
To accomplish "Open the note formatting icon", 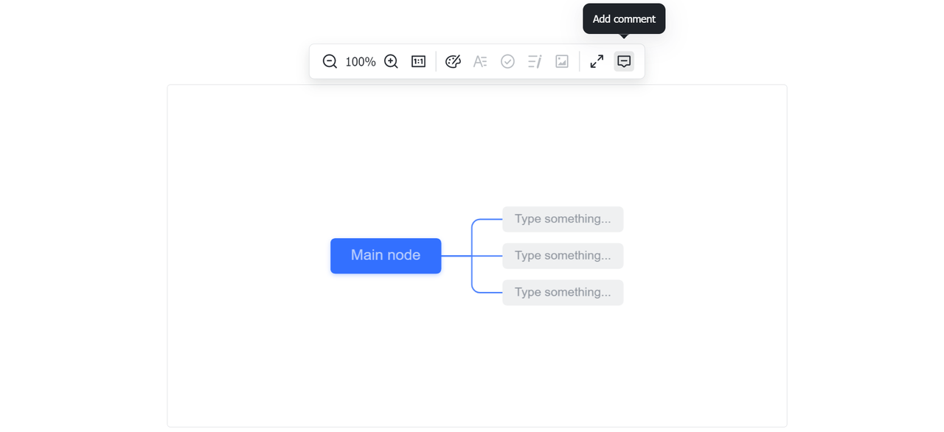I will pos(535,62).
